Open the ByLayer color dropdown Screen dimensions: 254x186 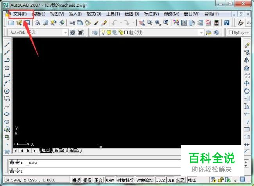pos(240,33)
